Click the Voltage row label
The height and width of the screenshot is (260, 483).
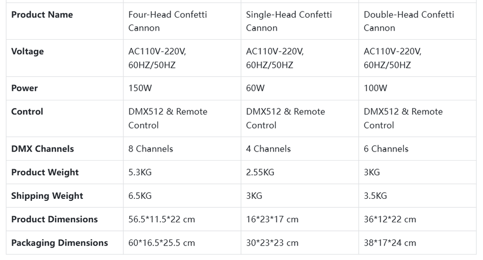pos(27,51)
